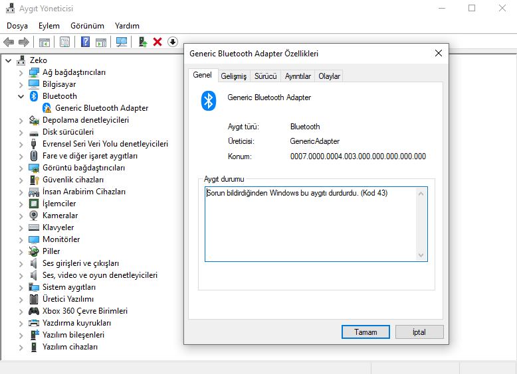Click the show/hide console tree icon
Image resolution: width=517 pixels, height=374 pixels.
(44, 42)
